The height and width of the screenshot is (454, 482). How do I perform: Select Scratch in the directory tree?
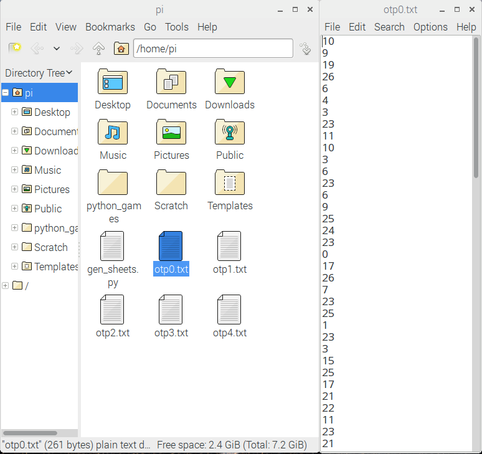coord(50,247)
